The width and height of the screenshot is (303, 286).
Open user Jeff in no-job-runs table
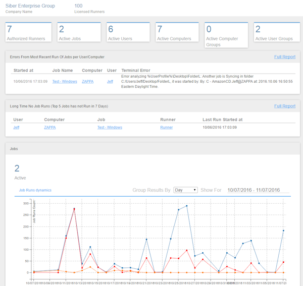click(16, 128)
